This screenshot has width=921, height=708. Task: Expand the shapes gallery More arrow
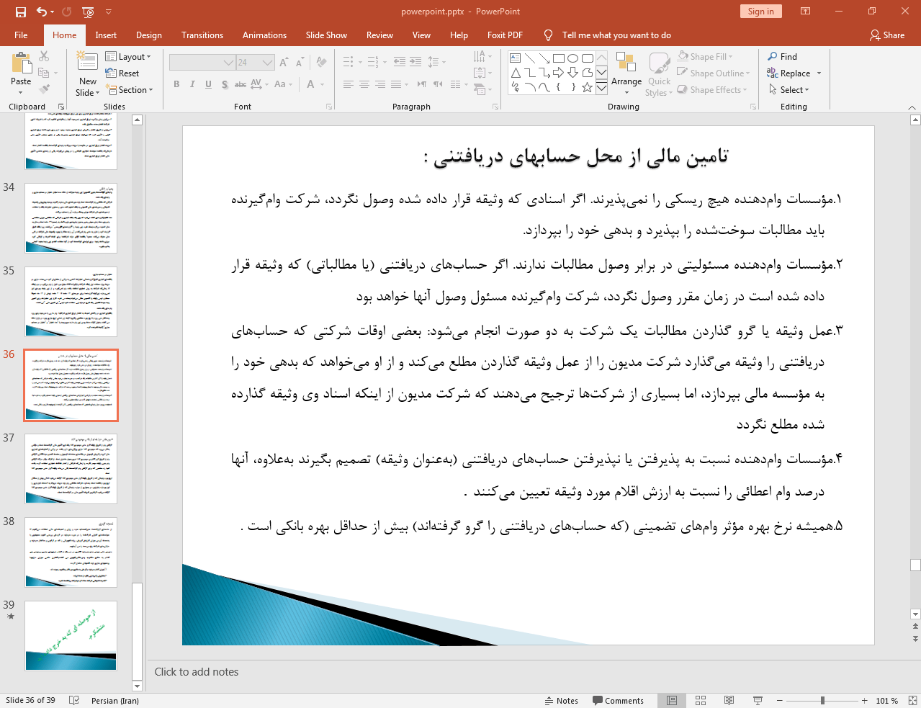coord(601,88)
